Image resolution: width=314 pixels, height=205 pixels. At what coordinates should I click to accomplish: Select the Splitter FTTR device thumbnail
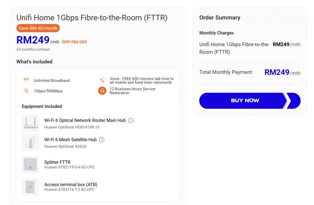pyautogui.click(x=30, y=165)
